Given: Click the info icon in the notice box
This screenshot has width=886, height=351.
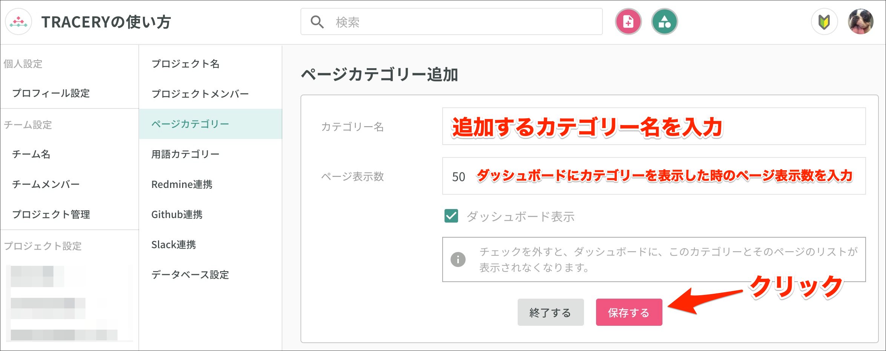Looking at the screenshot, I should tap(458, 259).
